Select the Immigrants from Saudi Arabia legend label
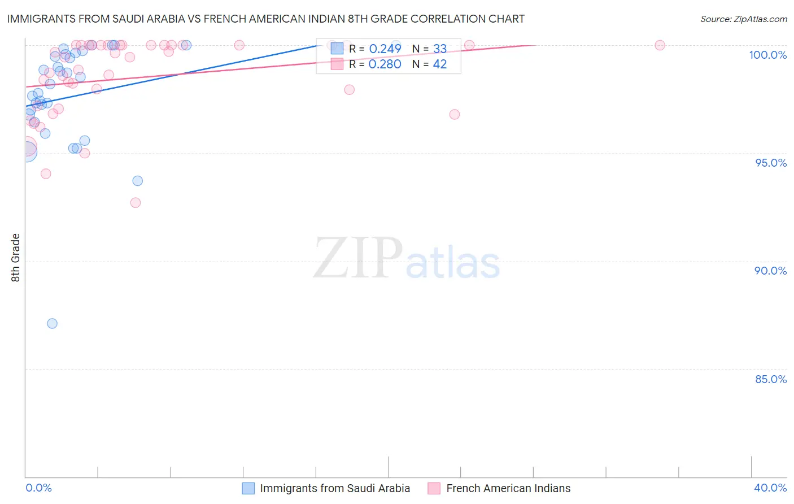The width and height of the screenshot is (794, 504). tap(335, 489)
